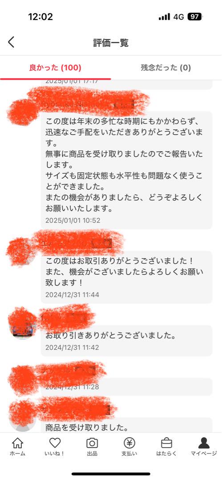The width and height of the screenshot is (222, 480).
Task: Tap the 評価一覧 page title
Action: click(x=111, y=43)
